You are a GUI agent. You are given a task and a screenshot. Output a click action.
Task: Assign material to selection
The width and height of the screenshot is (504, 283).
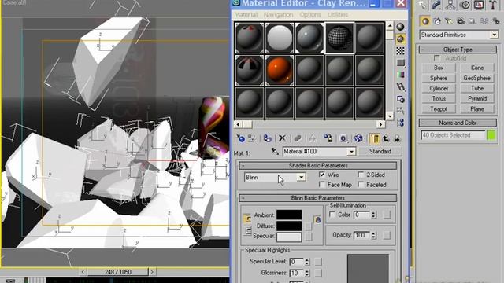pos(267,138)
